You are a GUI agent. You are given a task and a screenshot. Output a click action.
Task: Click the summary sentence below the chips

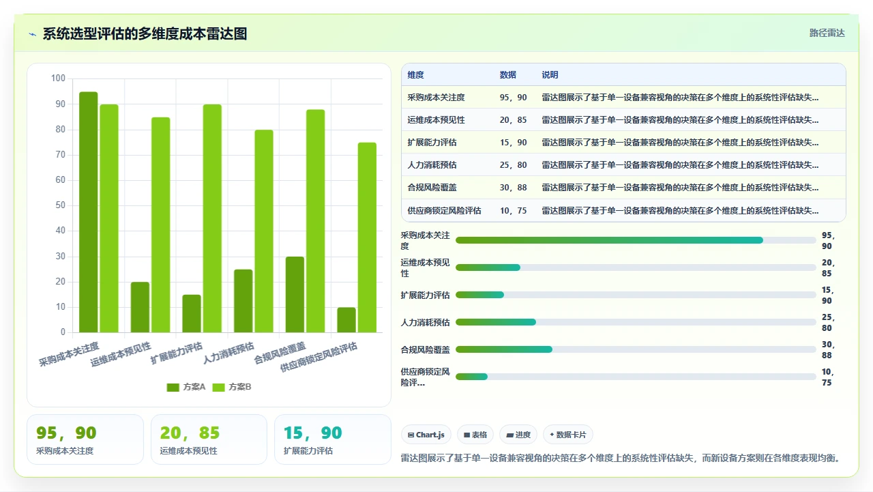click(621, 458)
